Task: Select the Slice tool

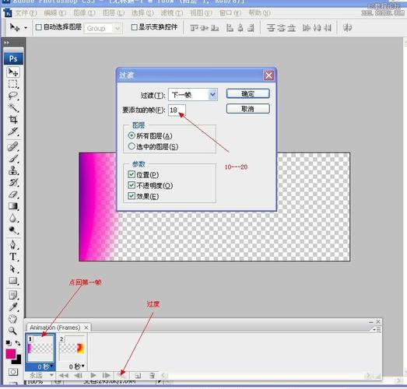Action: (13, 131)
